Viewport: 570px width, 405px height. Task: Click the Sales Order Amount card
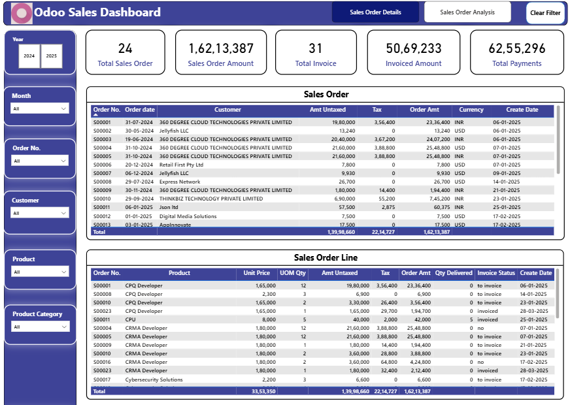[x=221, y=52]
